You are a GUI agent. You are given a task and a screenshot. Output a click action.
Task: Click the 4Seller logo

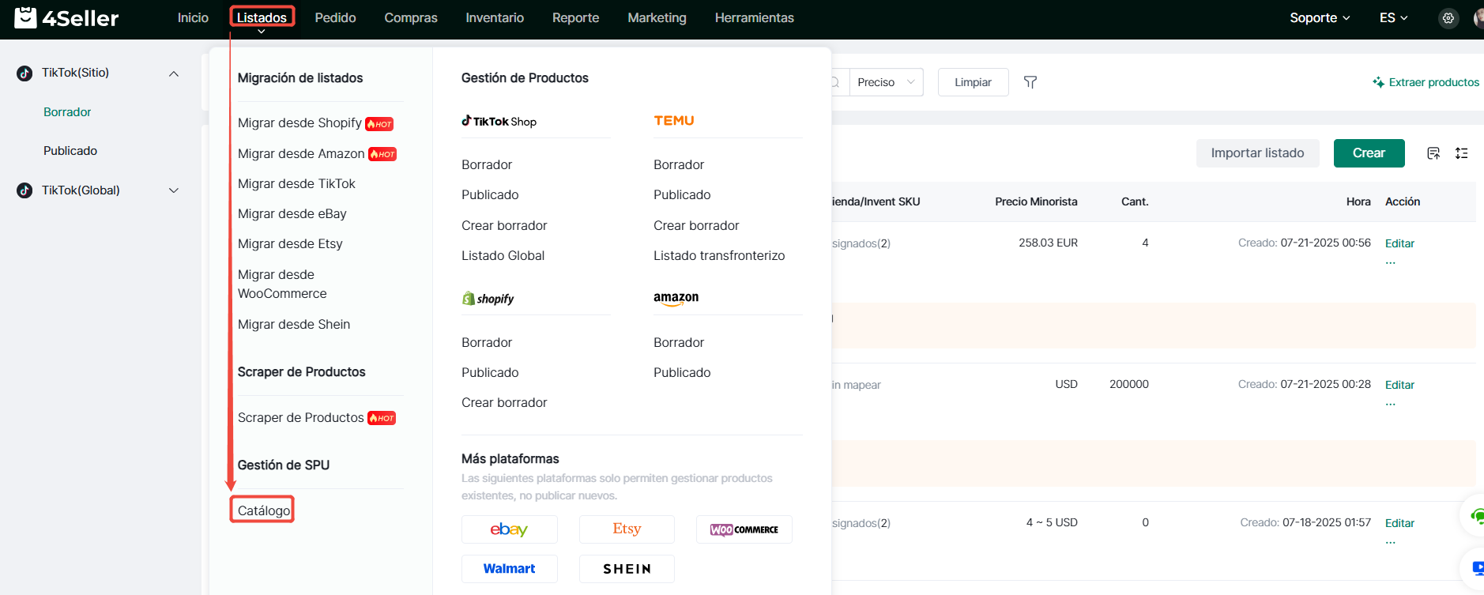pos(66,17)
